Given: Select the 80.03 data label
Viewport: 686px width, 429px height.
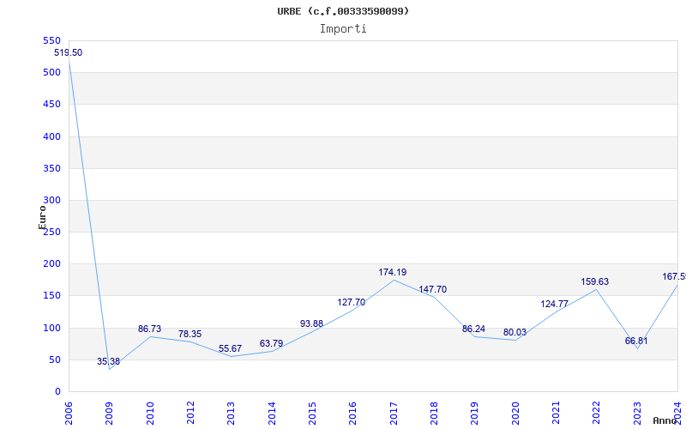Looking at the screenshot, I should [x=515, y=332].
